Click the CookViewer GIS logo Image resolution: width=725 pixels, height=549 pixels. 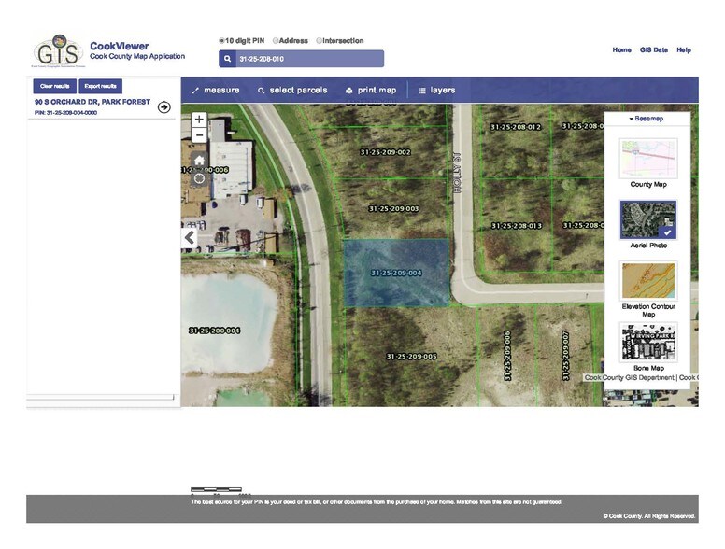pyautogui.click(x=57, y=52)
